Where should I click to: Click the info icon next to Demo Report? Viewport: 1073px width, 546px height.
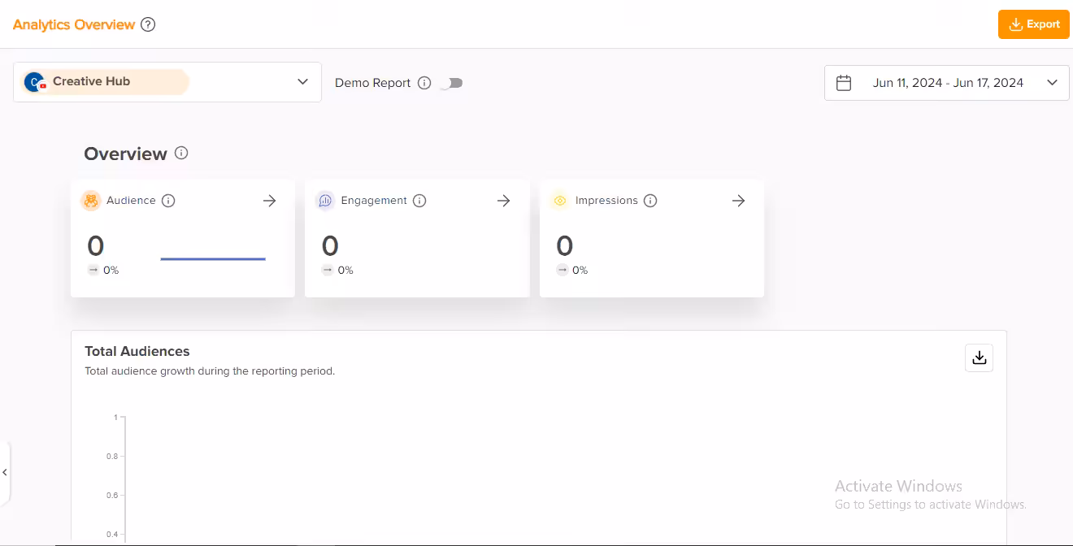pyautogui.click(x=424, y=83)
